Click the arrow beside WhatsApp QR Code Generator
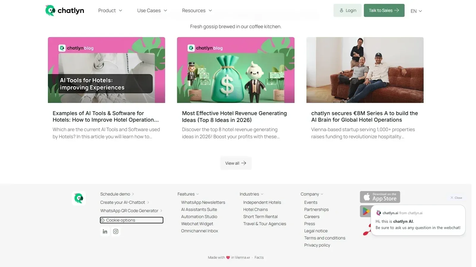This screenshot has width=476, height=267. pyautogui.click(x=161, y=211)
